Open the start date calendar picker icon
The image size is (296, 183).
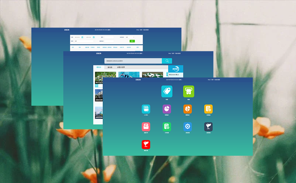tap(82, 37)
